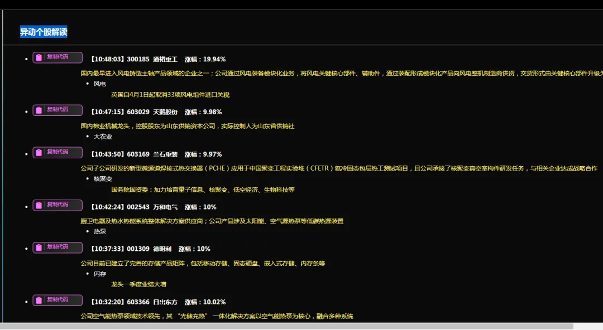
Task: Click 涨幅:9.98% value
Action: [x=203, y=112]
